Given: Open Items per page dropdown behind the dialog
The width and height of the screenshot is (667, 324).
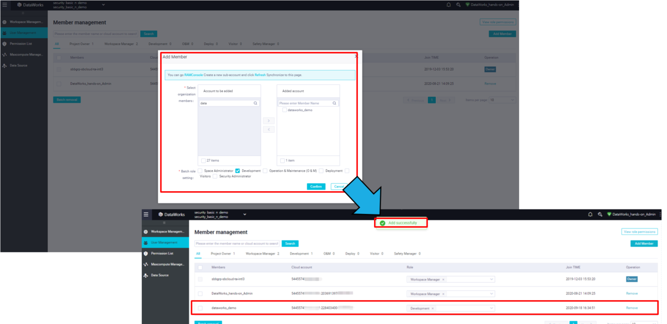Looking at the screenshot, I should coord(501,100).
